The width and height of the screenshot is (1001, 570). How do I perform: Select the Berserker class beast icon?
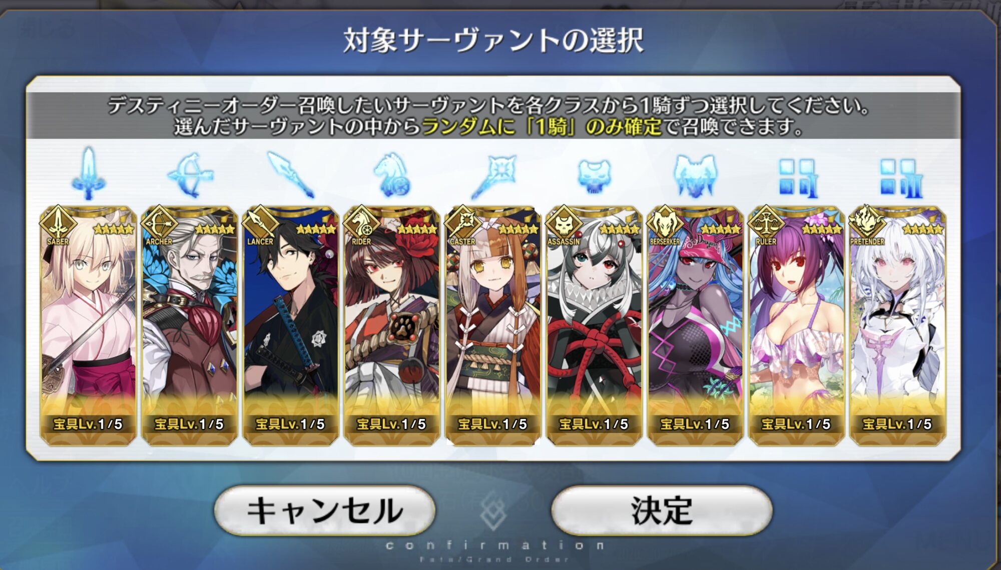click(x=695, y=176)
